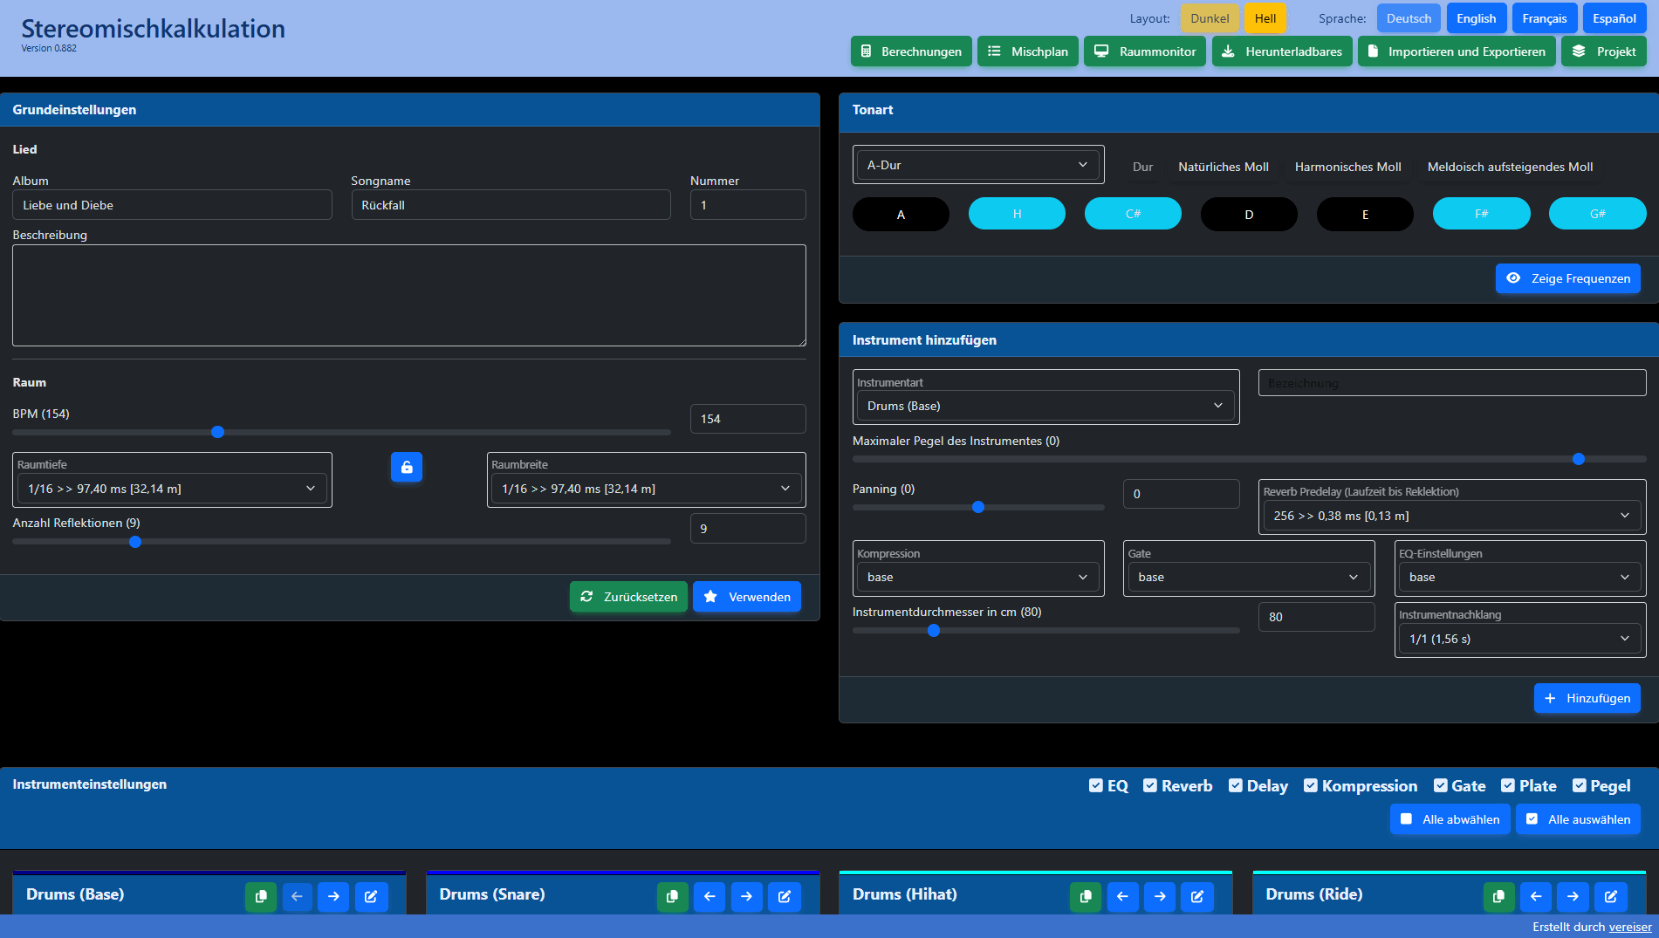Screen dimensions: 1659x938
Task: Click the lock icon between room dimensions
Action: click(x=407, y=467)
